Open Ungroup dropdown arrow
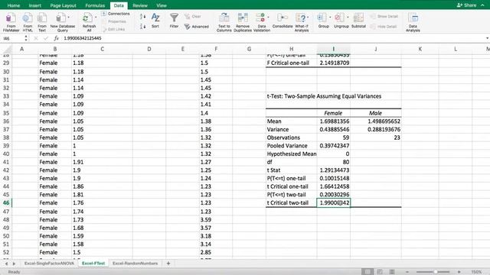This screenshot has width=490, height=275. (348, 18)
